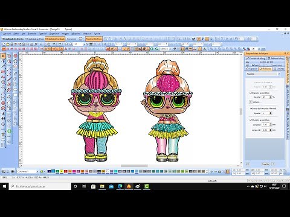Open the Corrido de bling tab
Screen dimensions: 290x217
tap(256, 58)
